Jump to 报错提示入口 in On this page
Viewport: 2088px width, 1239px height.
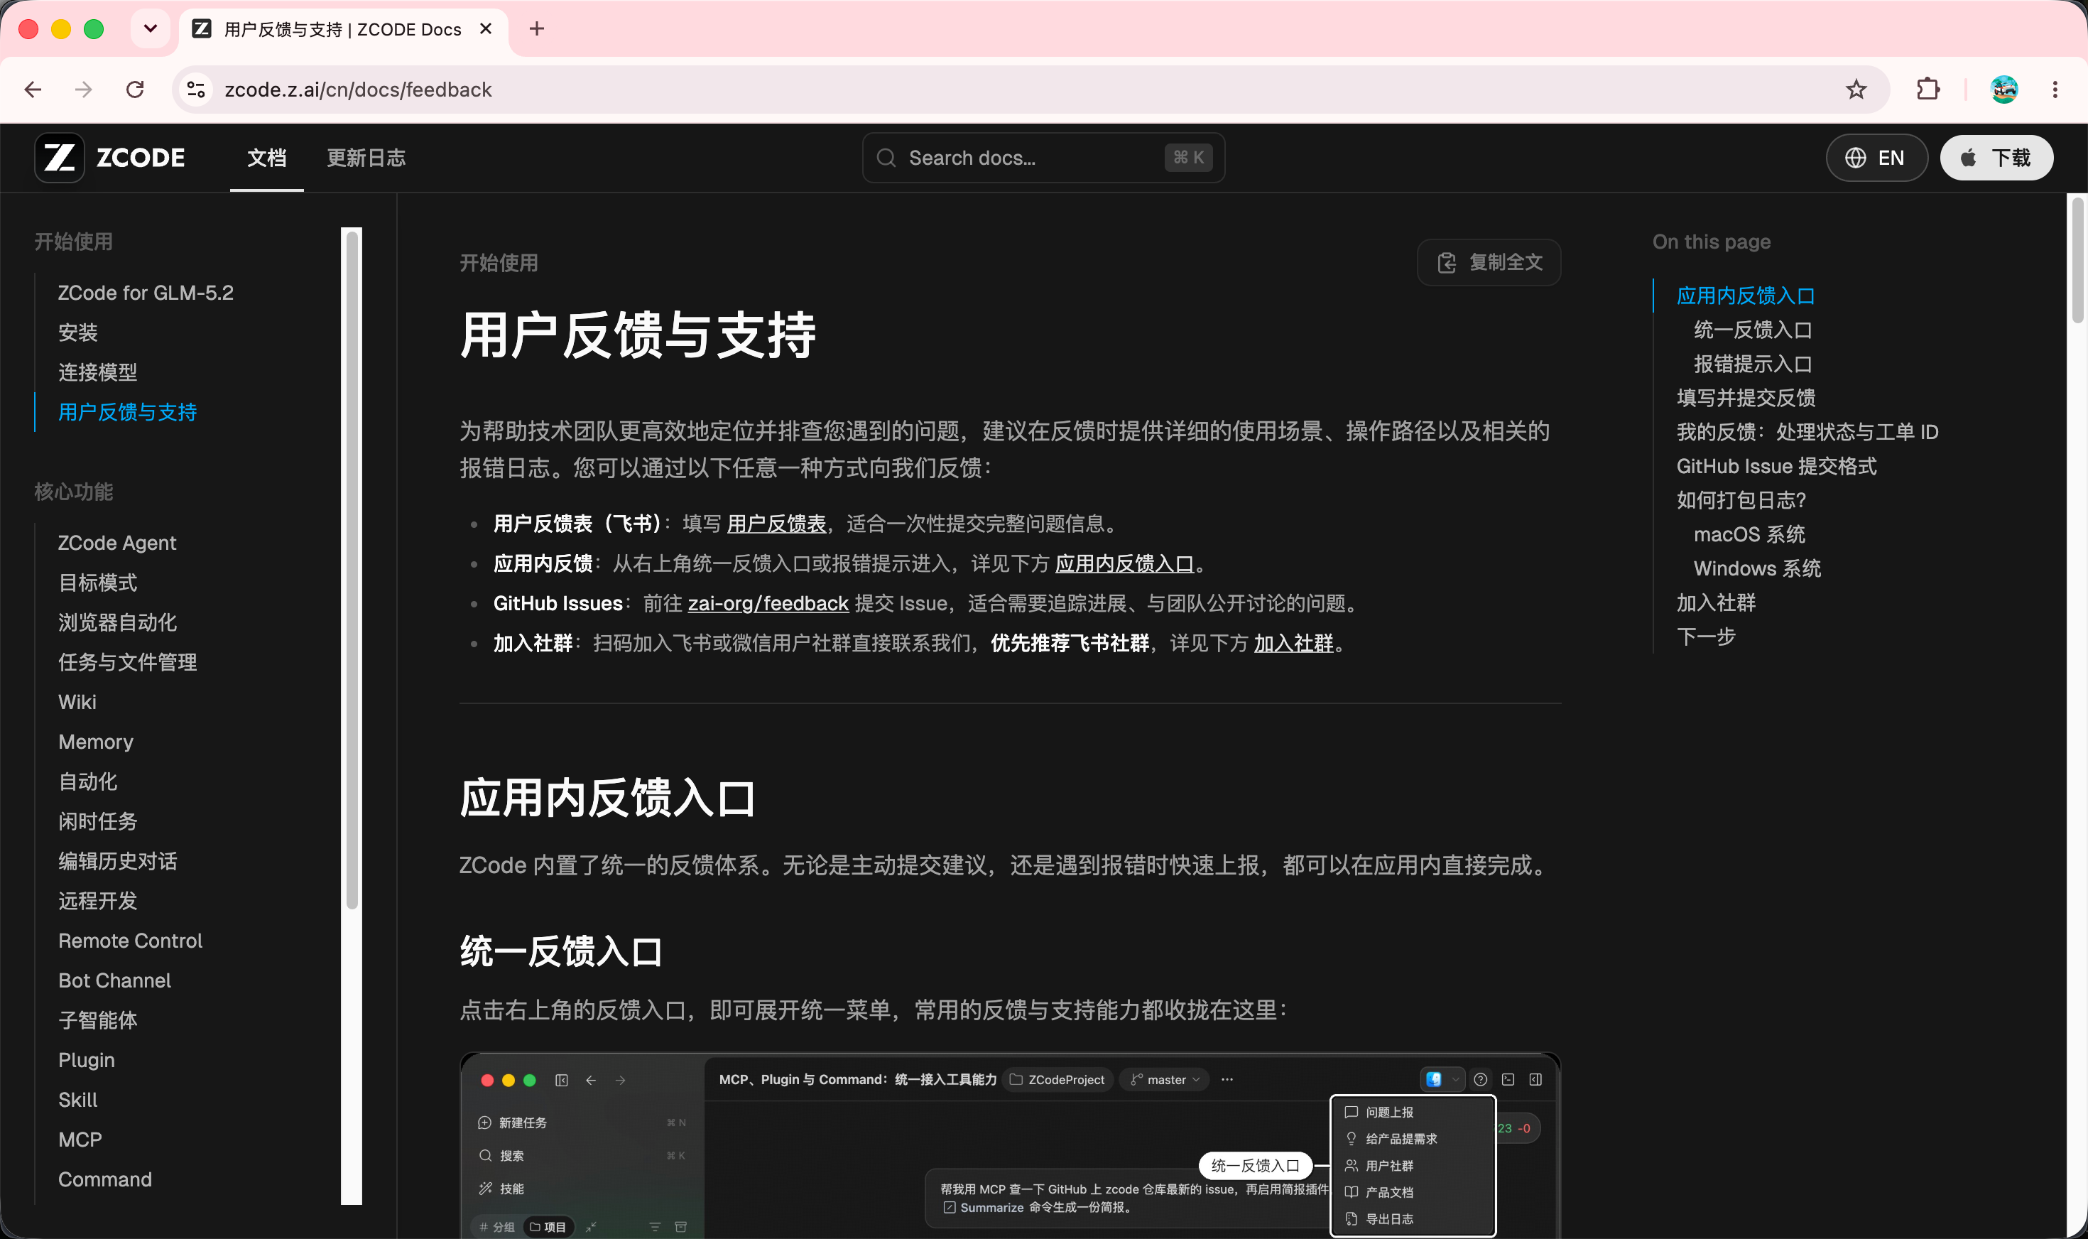(x=1753, y=364)
